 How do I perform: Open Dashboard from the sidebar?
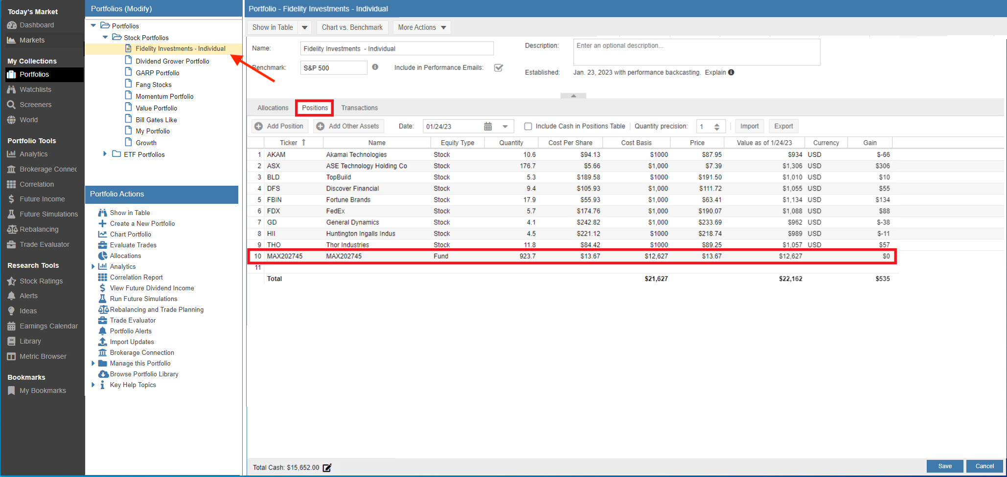click(30, 25)
